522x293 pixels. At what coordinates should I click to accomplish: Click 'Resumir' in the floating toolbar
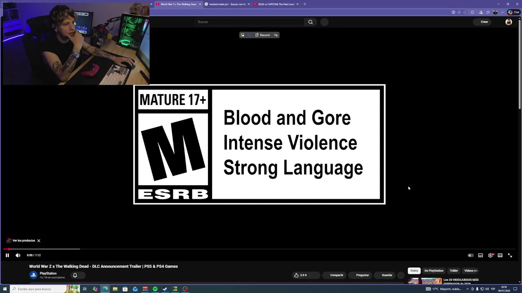point(263,35)
